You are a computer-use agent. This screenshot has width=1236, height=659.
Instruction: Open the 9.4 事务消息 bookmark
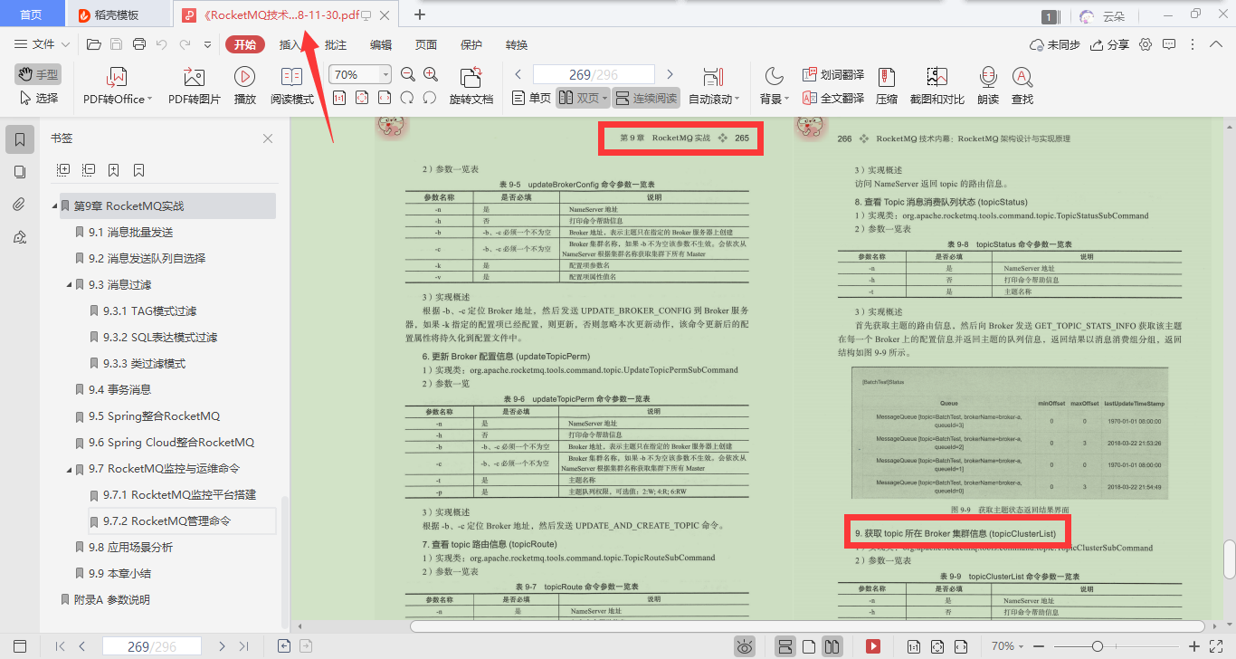point(119,390)
